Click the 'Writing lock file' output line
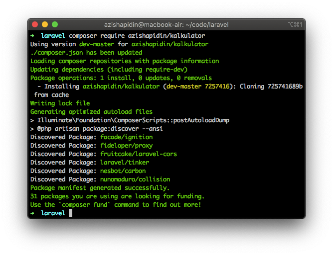 (x=59, y=103)
